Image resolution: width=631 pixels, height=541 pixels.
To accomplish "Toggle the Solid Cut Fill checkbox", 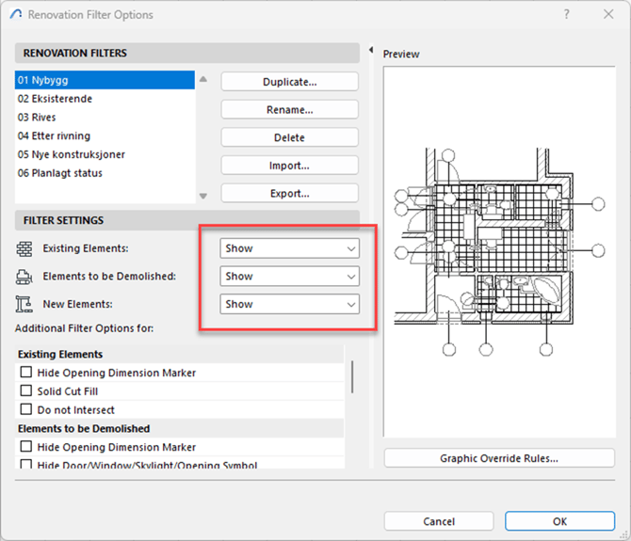I will point(26,391).
